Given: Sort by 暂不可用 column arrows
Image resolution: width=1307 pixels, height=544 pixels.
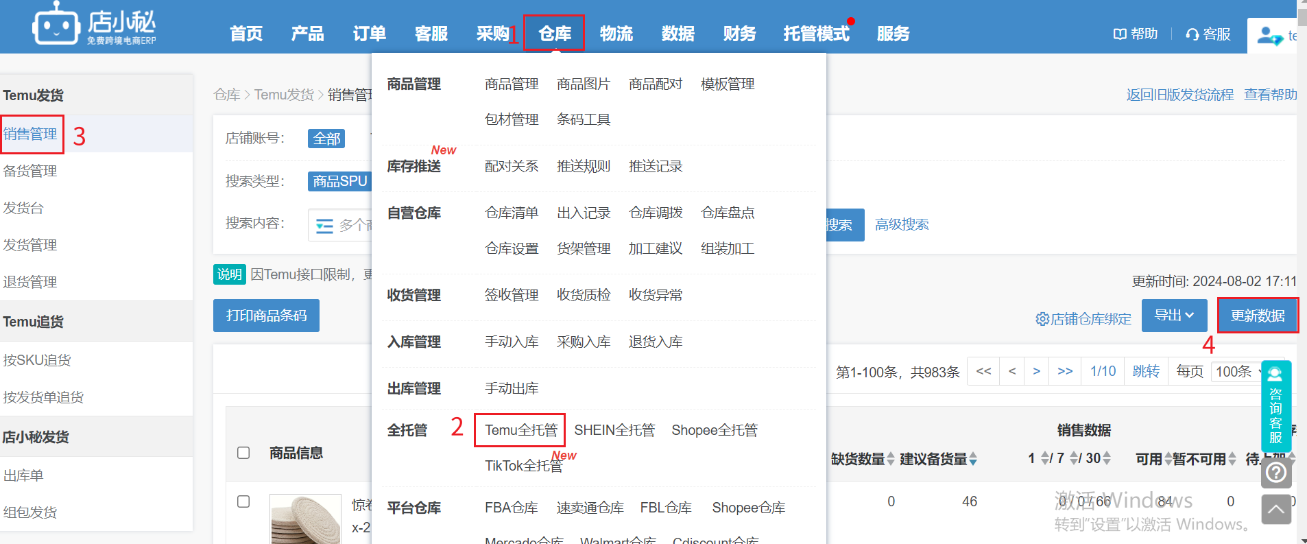Looking at the screenshot, I should point(1232,458).
